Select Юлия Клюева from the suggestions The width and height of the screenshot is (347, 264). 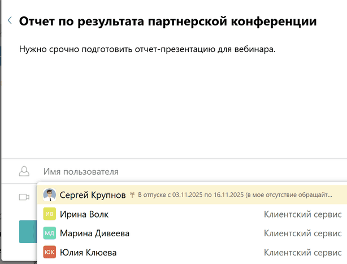click(88, 252)
